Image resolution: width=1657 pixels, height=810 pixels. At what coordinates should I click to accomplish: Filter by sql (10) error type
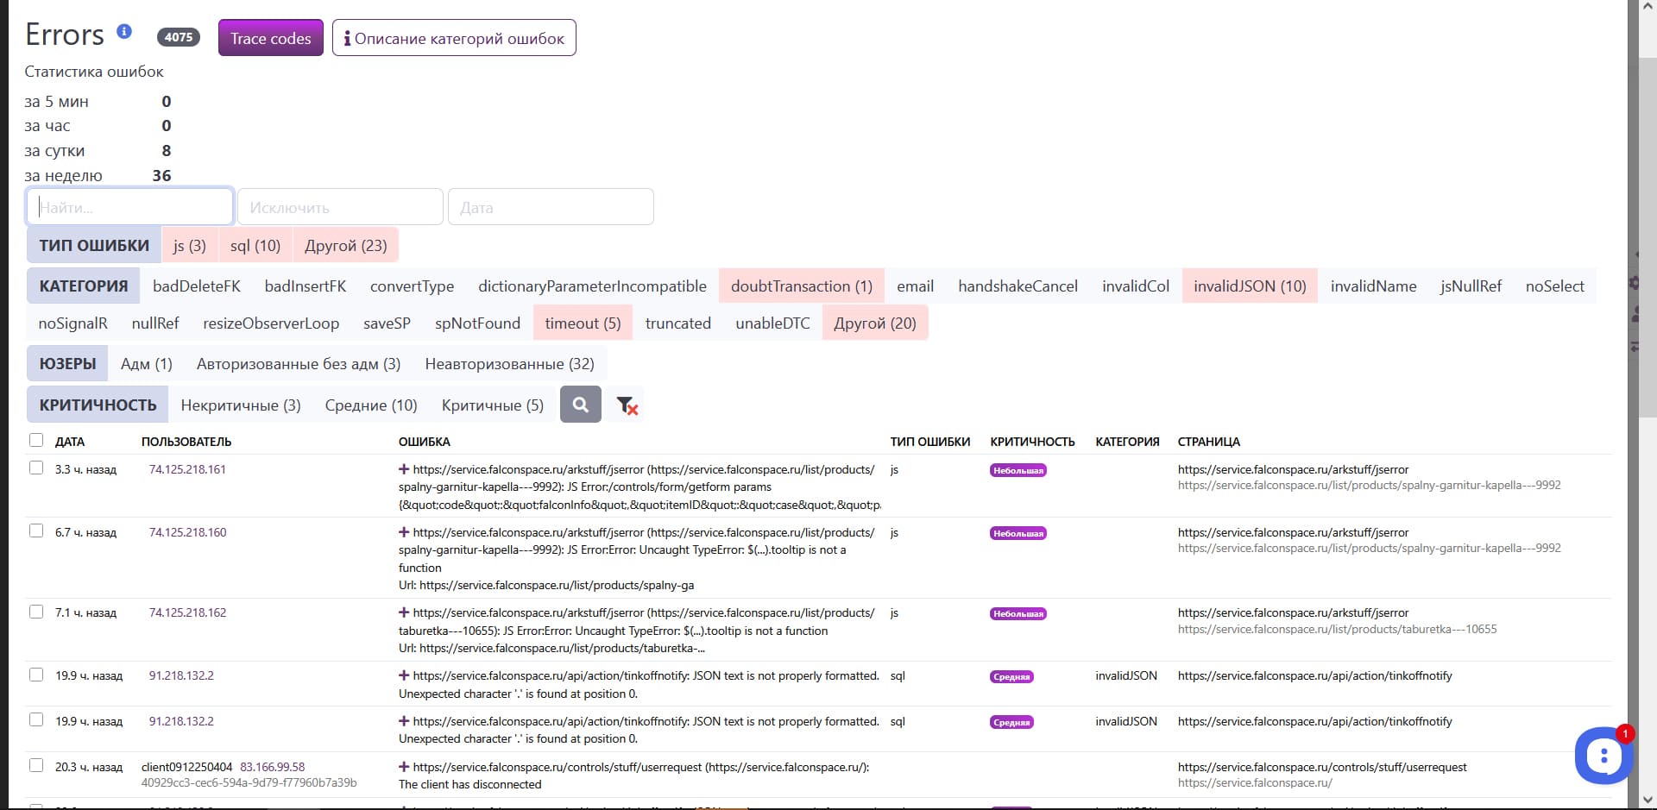click(x=255, y=246)
